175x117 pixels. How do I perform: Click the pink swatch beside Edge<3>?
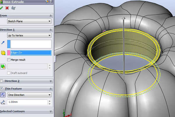click(9, 53)
